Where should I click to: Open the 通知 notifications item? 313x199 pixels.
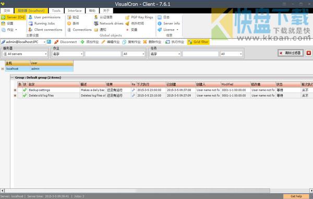point(100,30)
